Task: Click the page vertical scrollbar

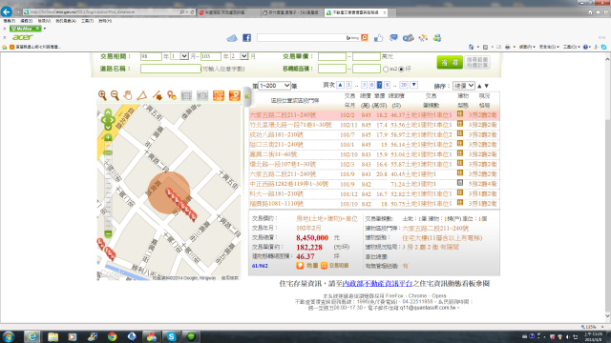Action: [x=607, y=187]
